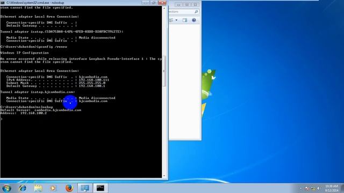Screen dimensions: 344x193
Task: Click the volume speaker tray icon
Action: coord(318,188)
